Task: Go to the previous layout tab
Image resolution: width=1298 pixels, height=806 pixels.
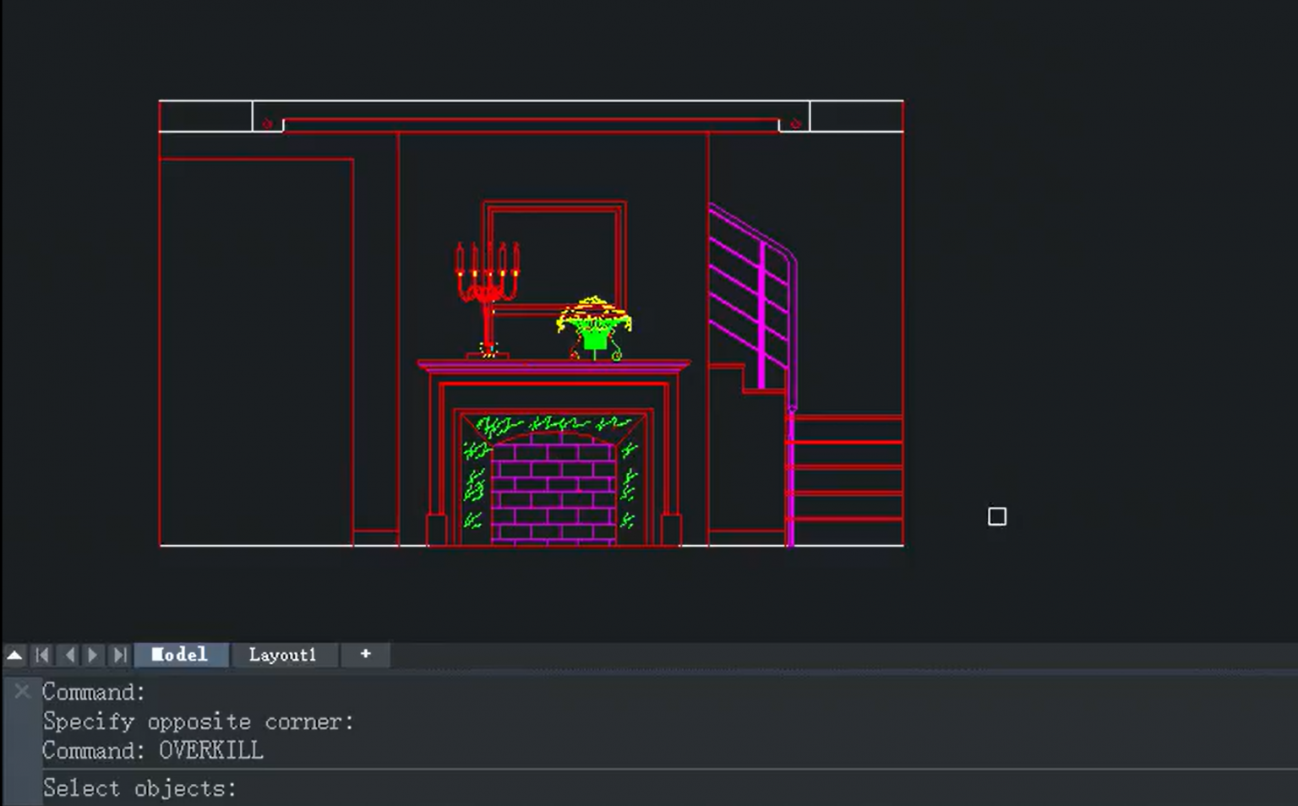Action: (69, 655)
